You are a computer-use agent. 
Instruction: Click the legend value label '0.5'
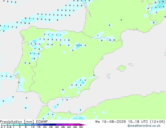point(9,127)
